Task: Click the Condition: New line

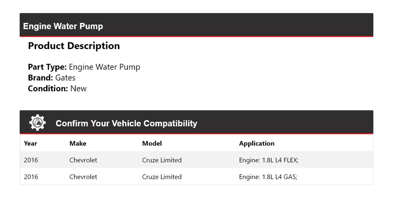Action: [57, 88]
